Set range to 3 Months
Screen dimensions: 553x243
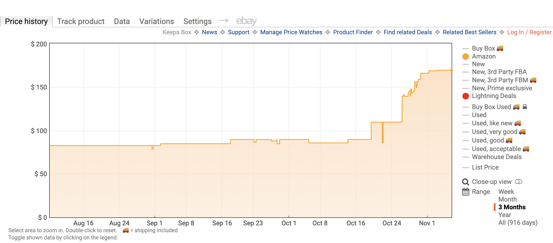512,207
